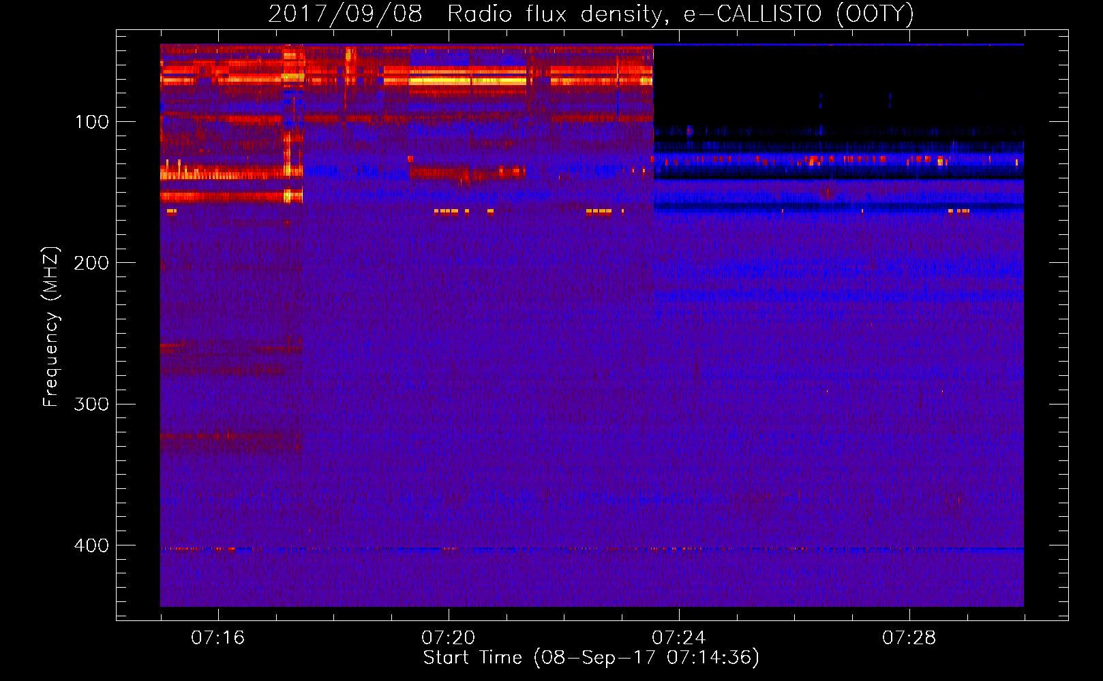Click the plot title '2017/09/08 Radio flux density, e-CALLISTO (OOTY)'

point(591,14)
